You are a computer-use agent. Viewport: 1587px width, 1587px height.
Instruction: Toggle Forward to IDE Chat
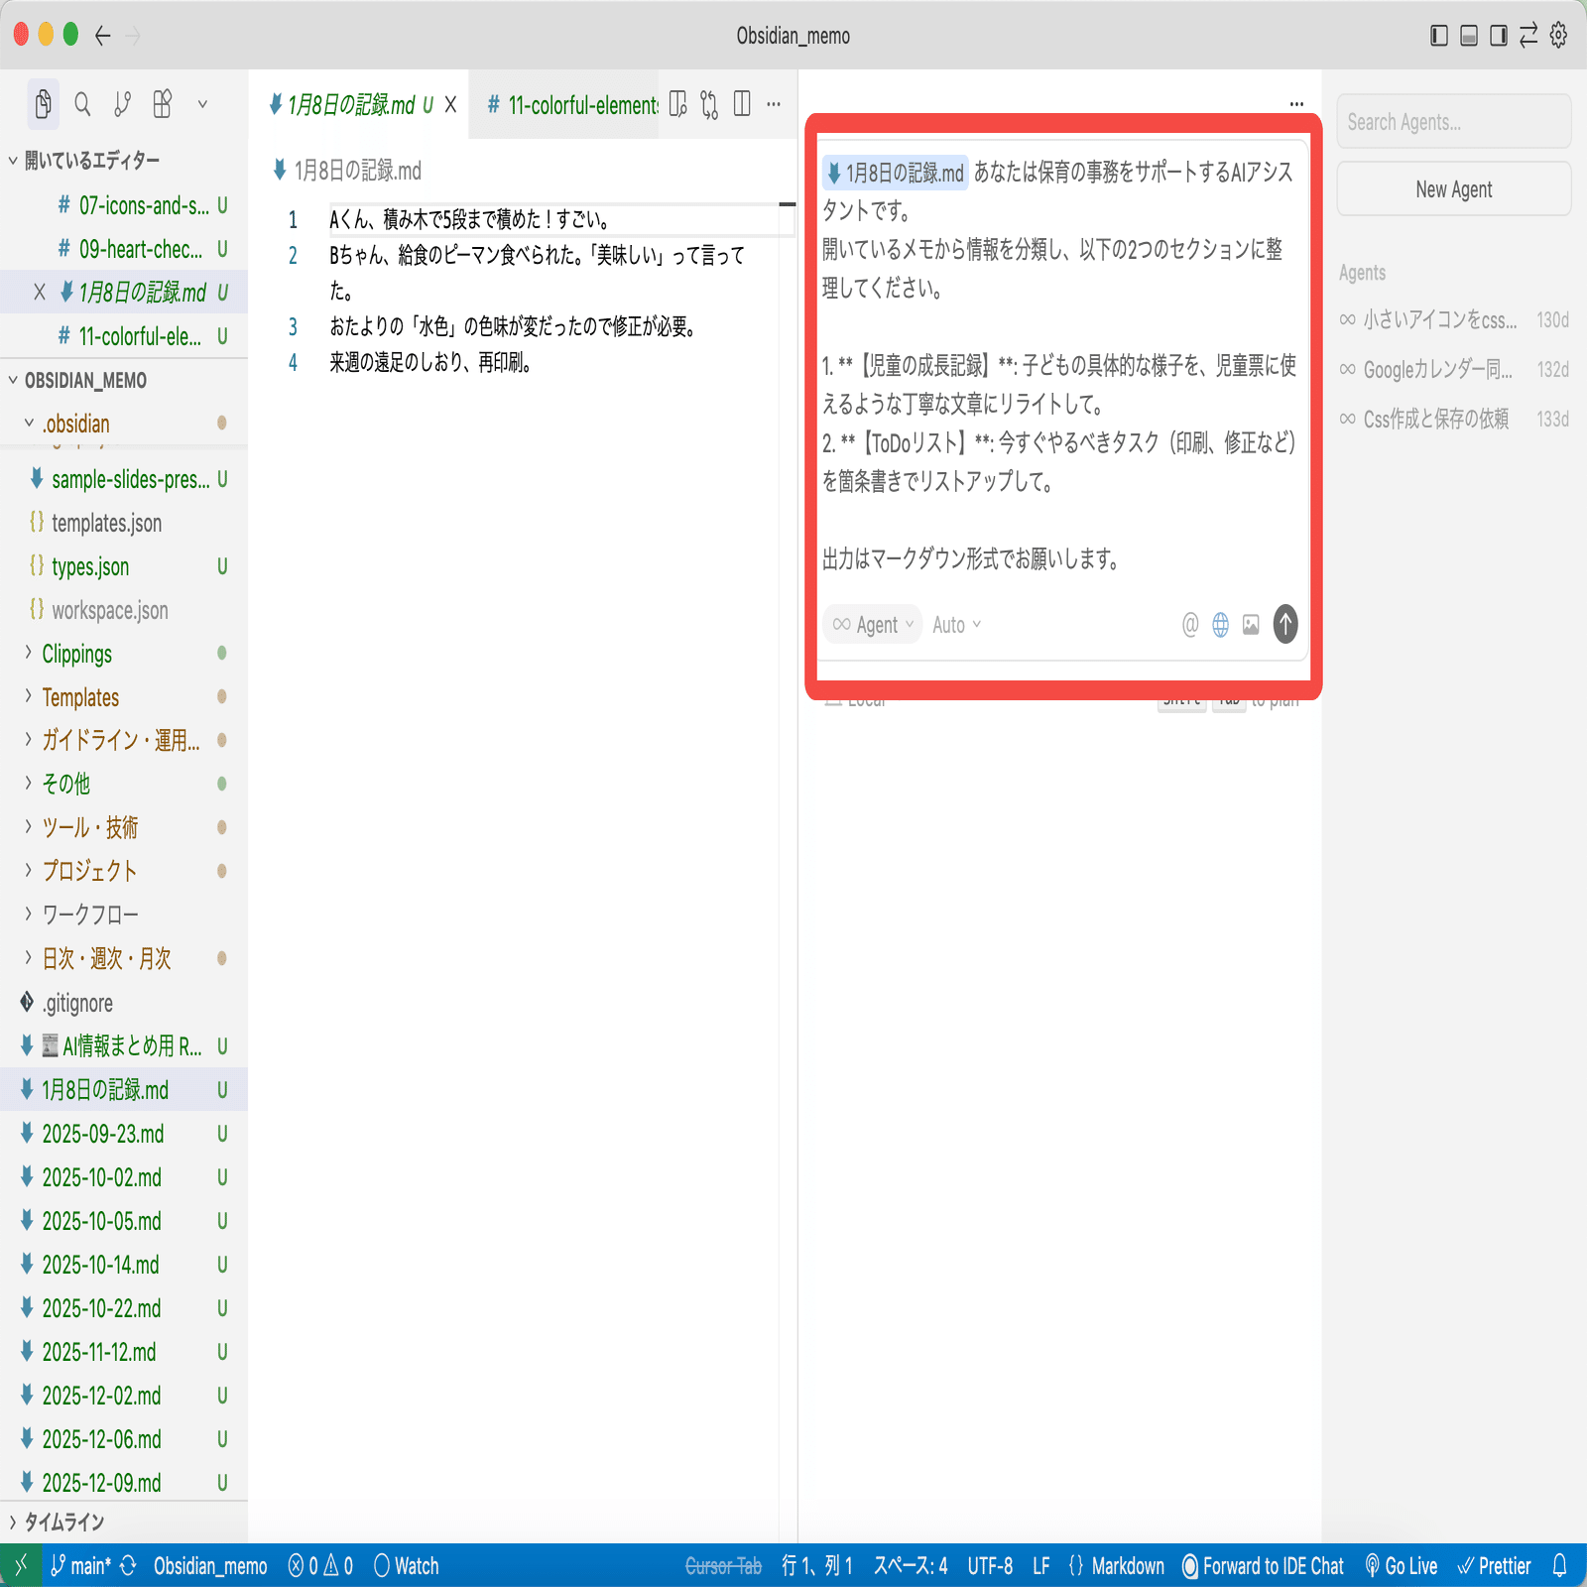click(1264, 1566)
